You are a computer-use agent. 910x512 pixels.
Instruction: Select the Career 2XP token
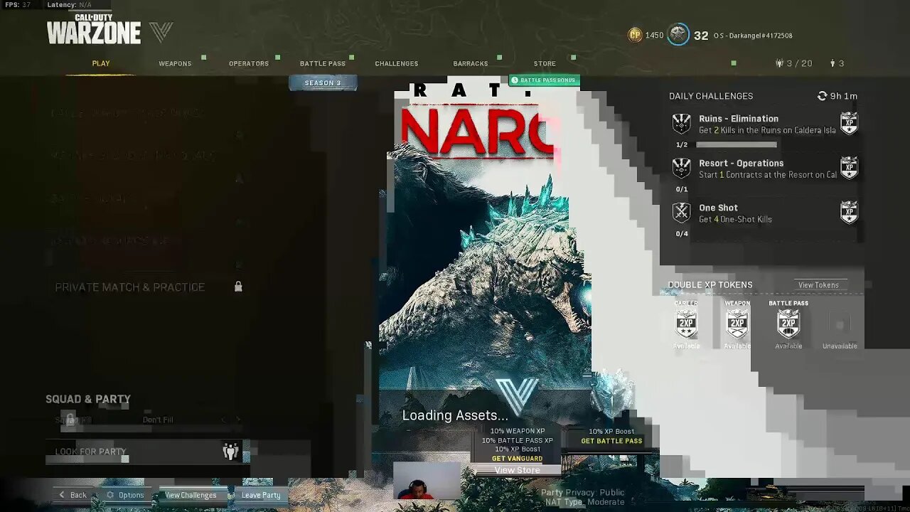pyautogui.click(x=686, y=324)
